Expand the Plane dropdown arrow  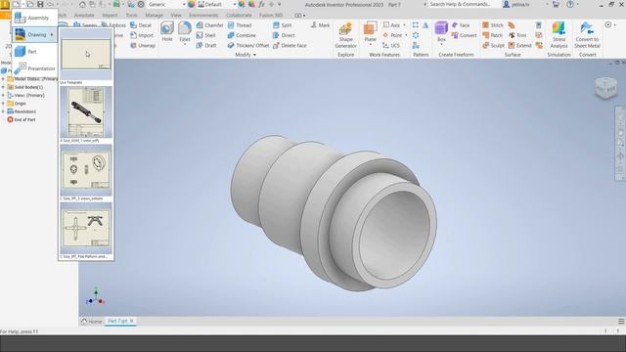[x=370, y=45]
